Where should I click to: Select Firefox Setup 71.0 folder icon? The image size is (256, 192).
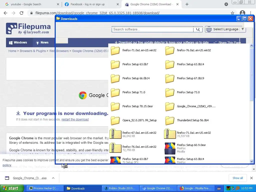[115, 92]
